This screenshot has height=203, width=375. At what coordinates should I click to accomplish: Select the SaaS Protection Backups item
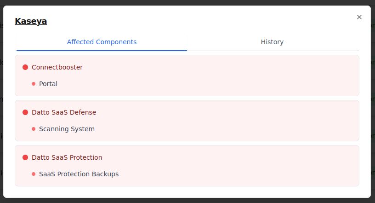tap(79, 174)
